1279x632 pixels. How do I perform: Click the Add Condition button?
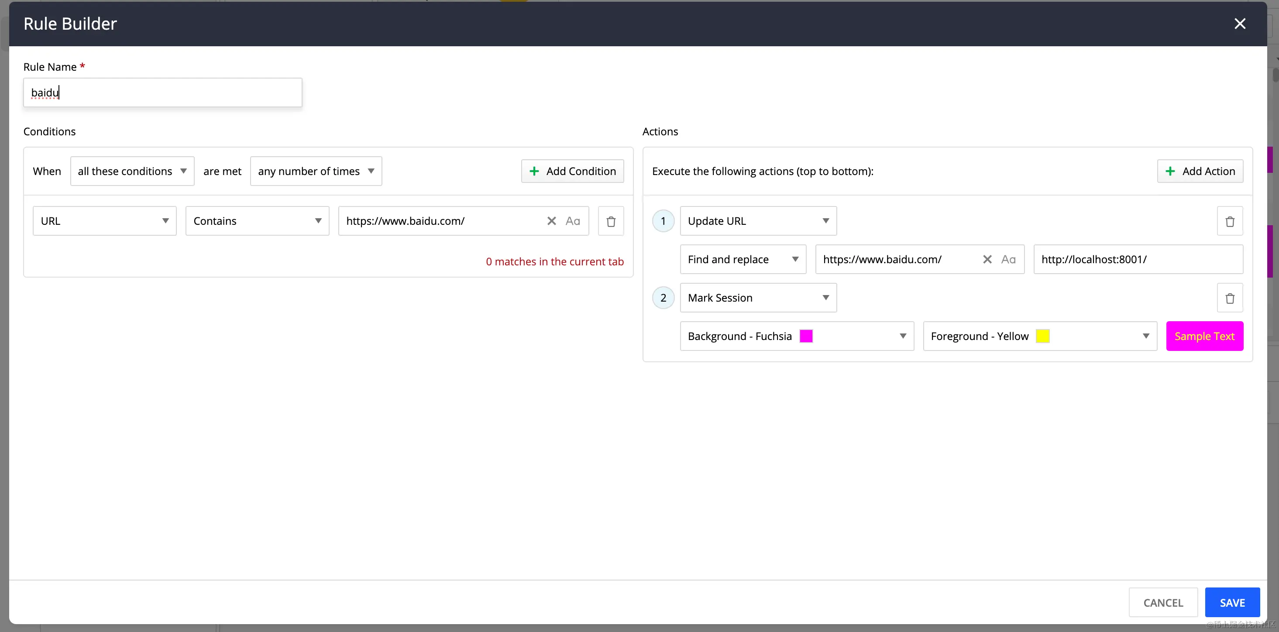(x=572, y=171)
